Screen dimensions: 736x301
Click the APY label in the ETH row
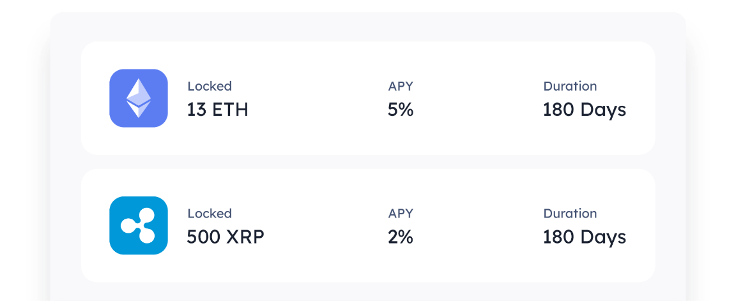click(x=401, y=86)
